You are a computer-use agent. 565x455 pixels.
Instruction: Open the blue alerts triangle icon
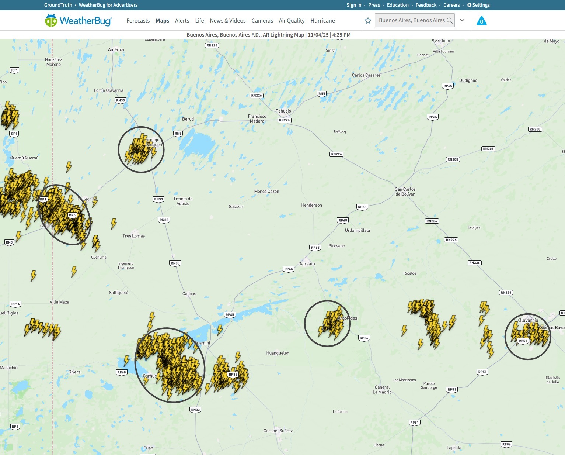point(481,21)
